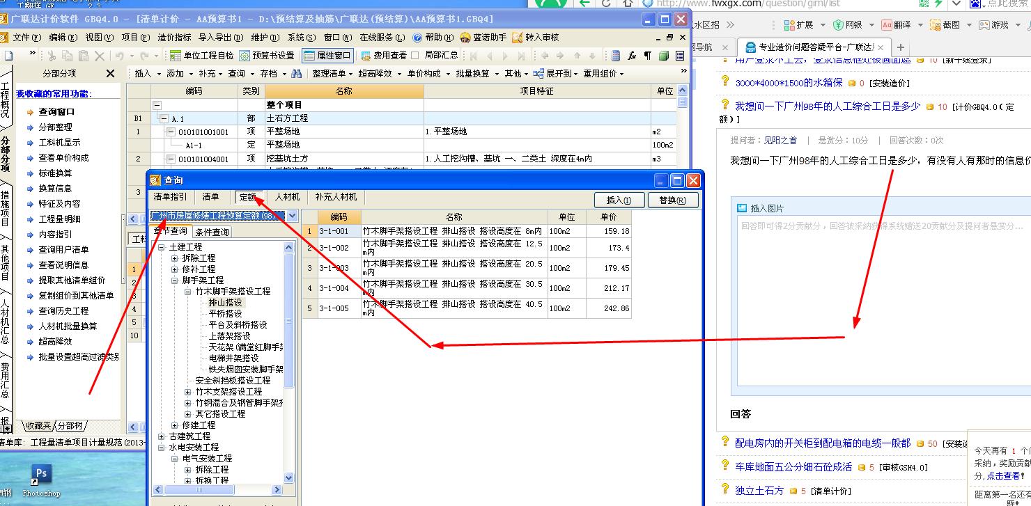Collapse the 土建工程 tree node
Screen dimensions: 1031x506
[x=162, y=247]
